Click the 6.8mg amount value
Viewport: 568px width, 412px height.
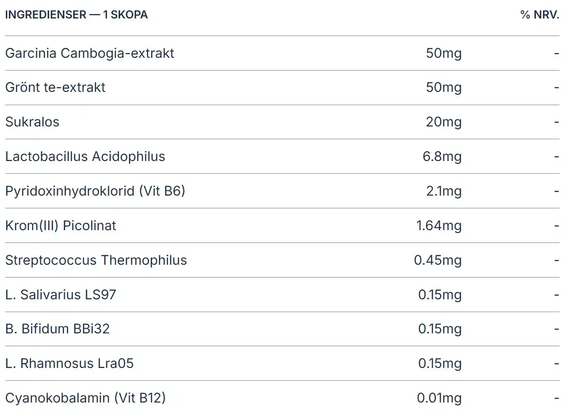tap(442, 157)
